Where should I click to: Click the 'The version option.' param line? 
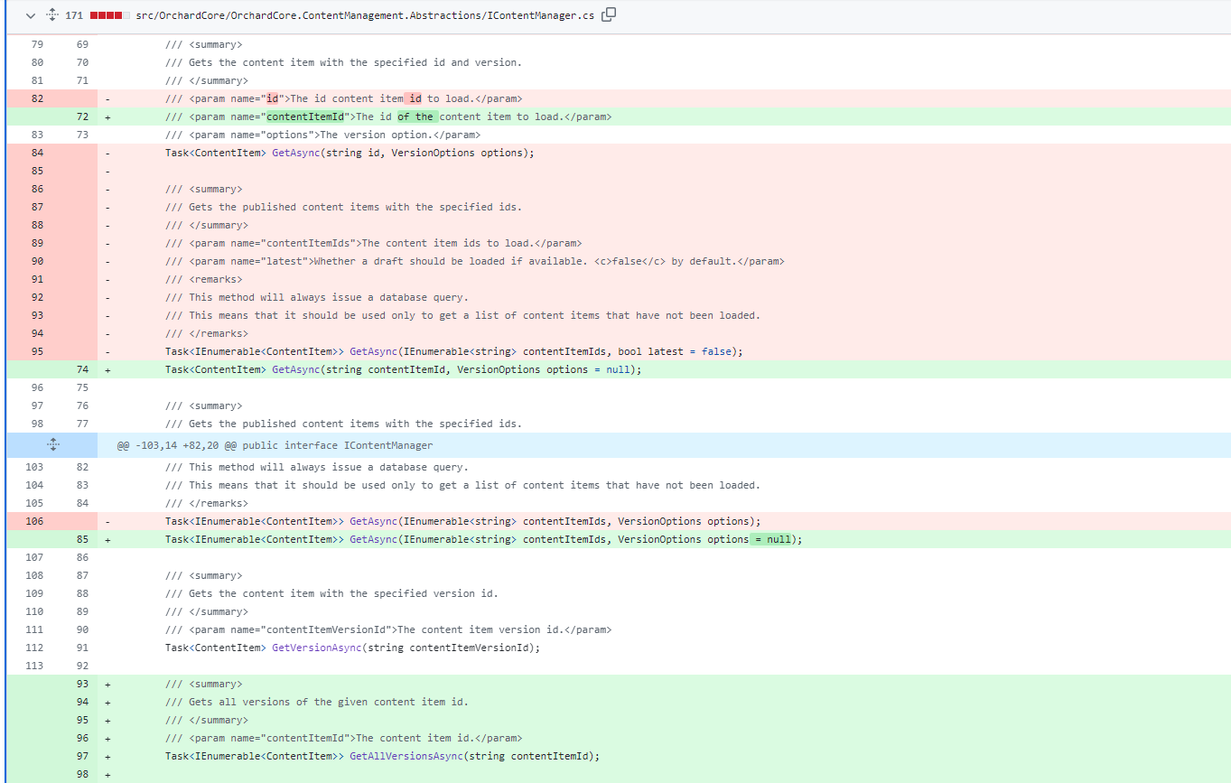tap(322, 135)
